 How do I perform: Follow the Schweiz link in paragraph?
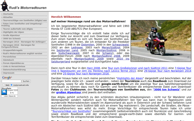tap(107, 53)
